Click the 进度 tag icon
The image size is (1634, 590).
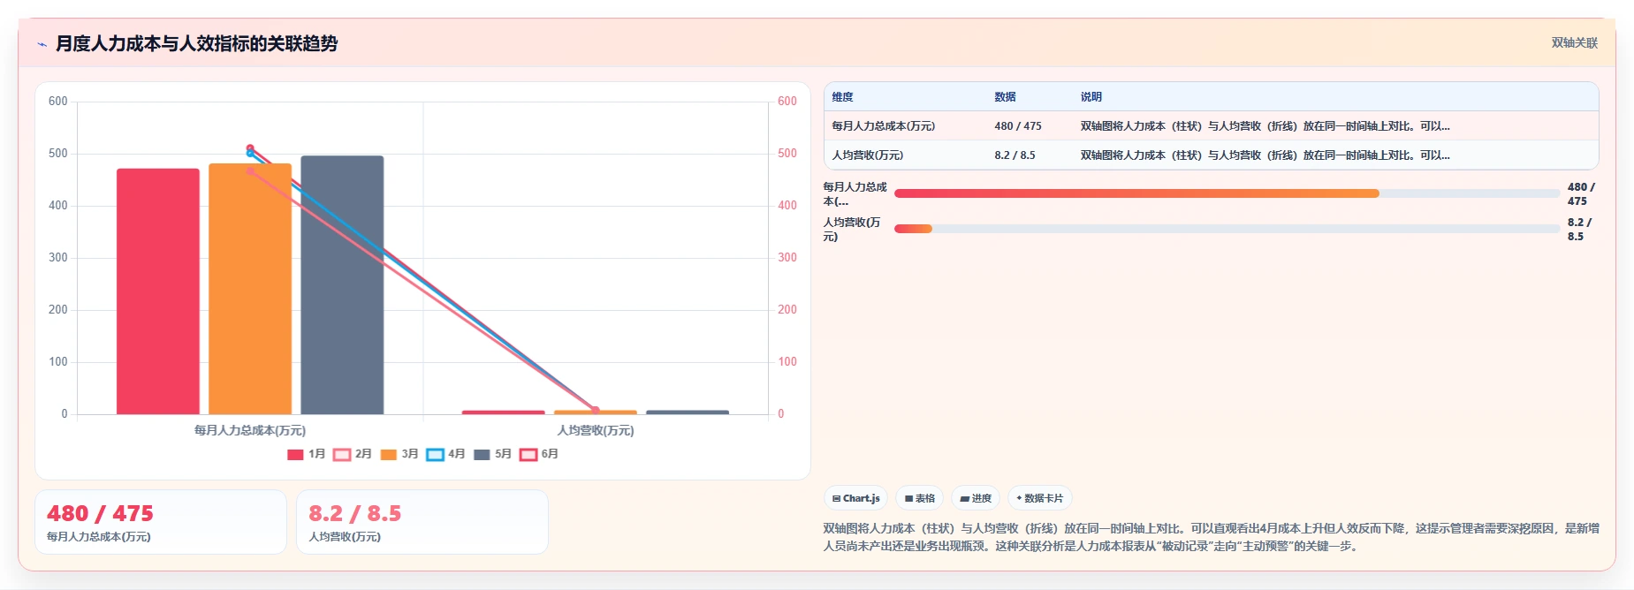[965, 499]
